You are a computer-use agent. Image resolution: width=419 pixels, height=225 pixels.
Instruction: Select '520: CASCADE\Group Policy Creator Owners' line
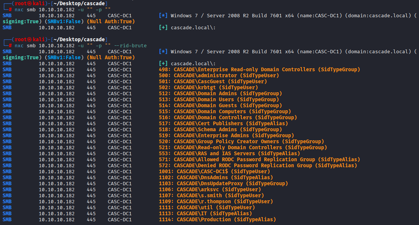[x=241, y=141]
